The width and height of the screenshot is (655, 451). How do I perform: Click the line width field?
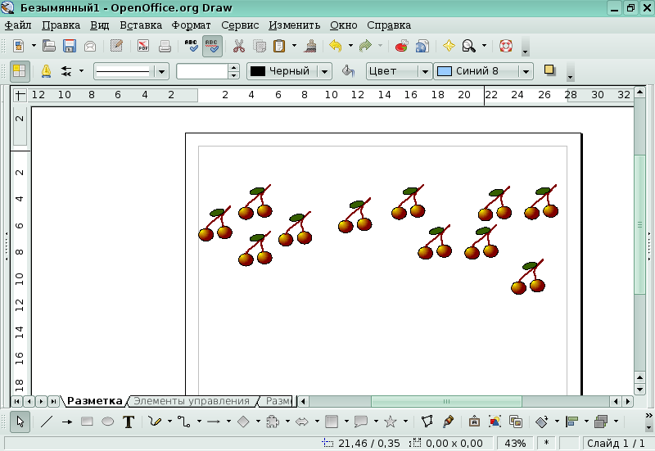(202, 71)
